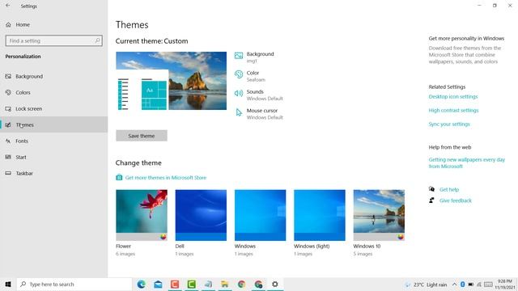This screenshot has width=518, height=291.
Task: Open the Windows Start menu button
Action: coord(8,284)
